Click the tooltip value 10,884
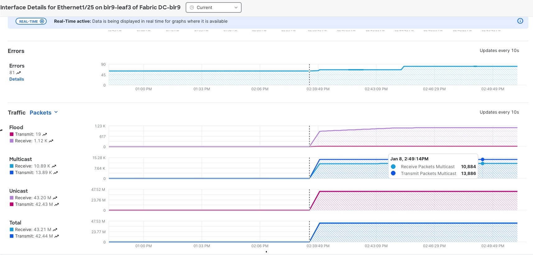This screenshot has width=533, height=255. tap(468, 167)
